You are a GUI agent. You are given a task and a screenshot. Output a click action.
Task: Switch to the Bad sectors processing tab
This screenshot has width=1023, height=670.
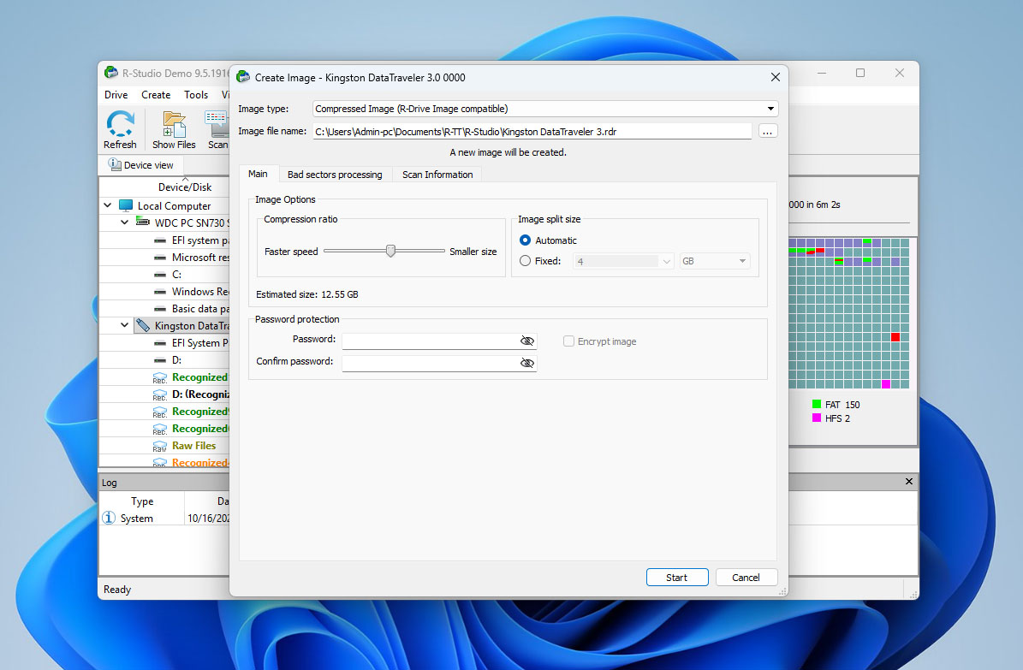coord(335,174)
